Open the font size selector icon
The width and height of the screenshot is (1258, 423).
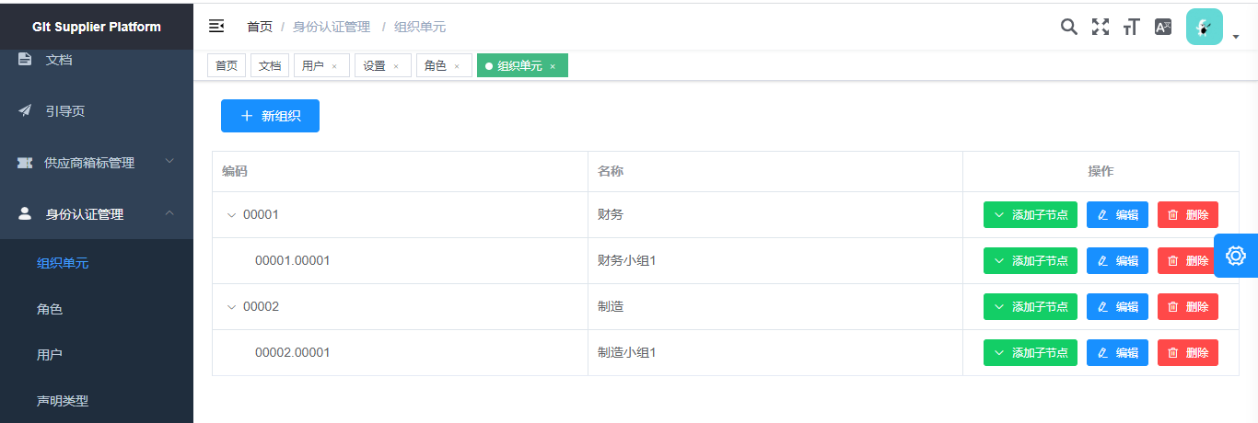[1132, 27]
